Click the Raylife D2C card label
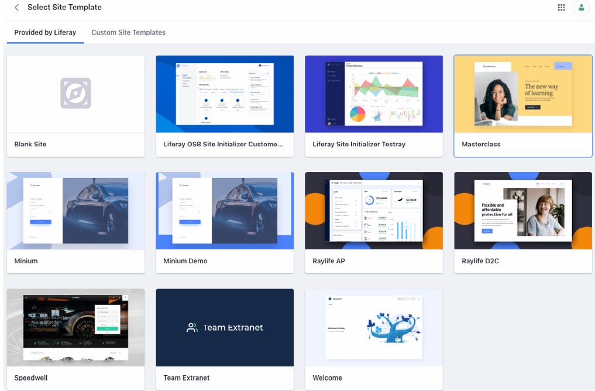 coord(480,261)
